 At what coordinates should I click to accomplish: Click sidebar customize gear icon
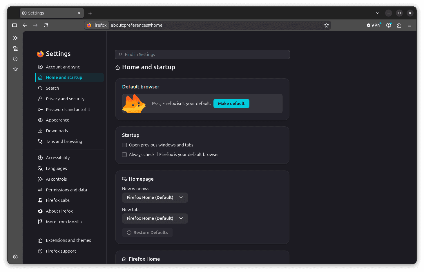(15, 257)
